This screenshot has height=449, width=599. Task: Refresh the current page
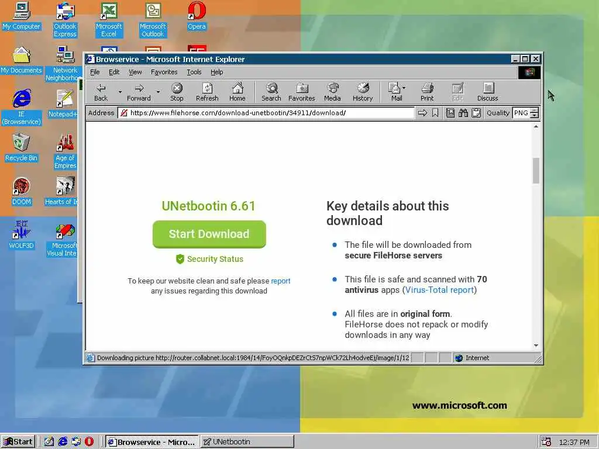[207, 92]
